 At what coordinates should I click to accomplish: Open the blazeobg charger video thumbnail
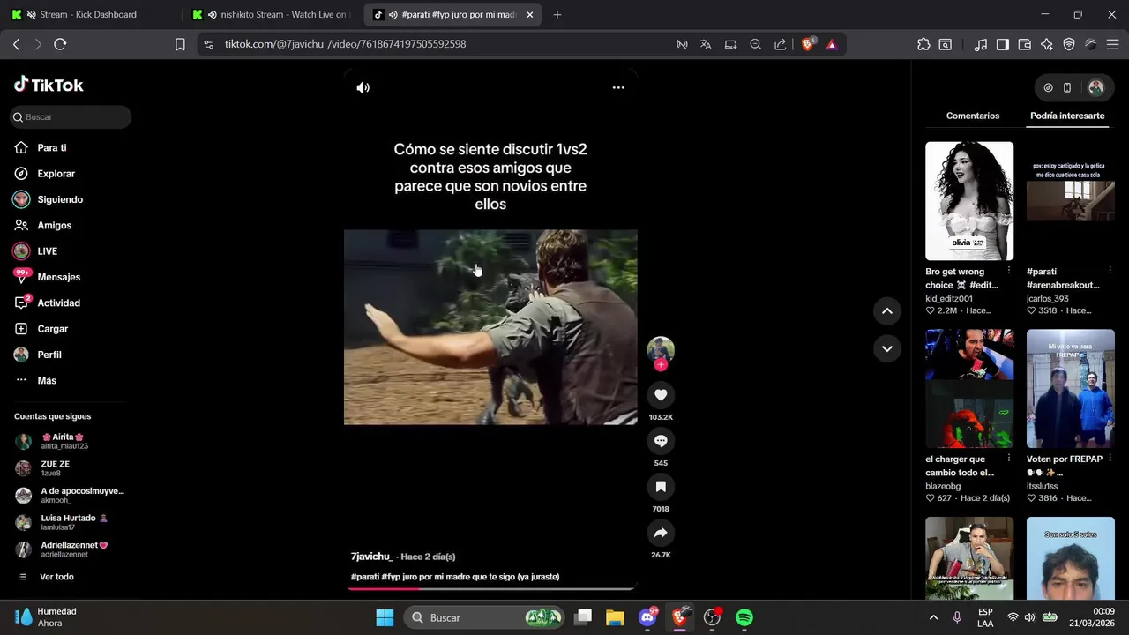pos(969,389)
